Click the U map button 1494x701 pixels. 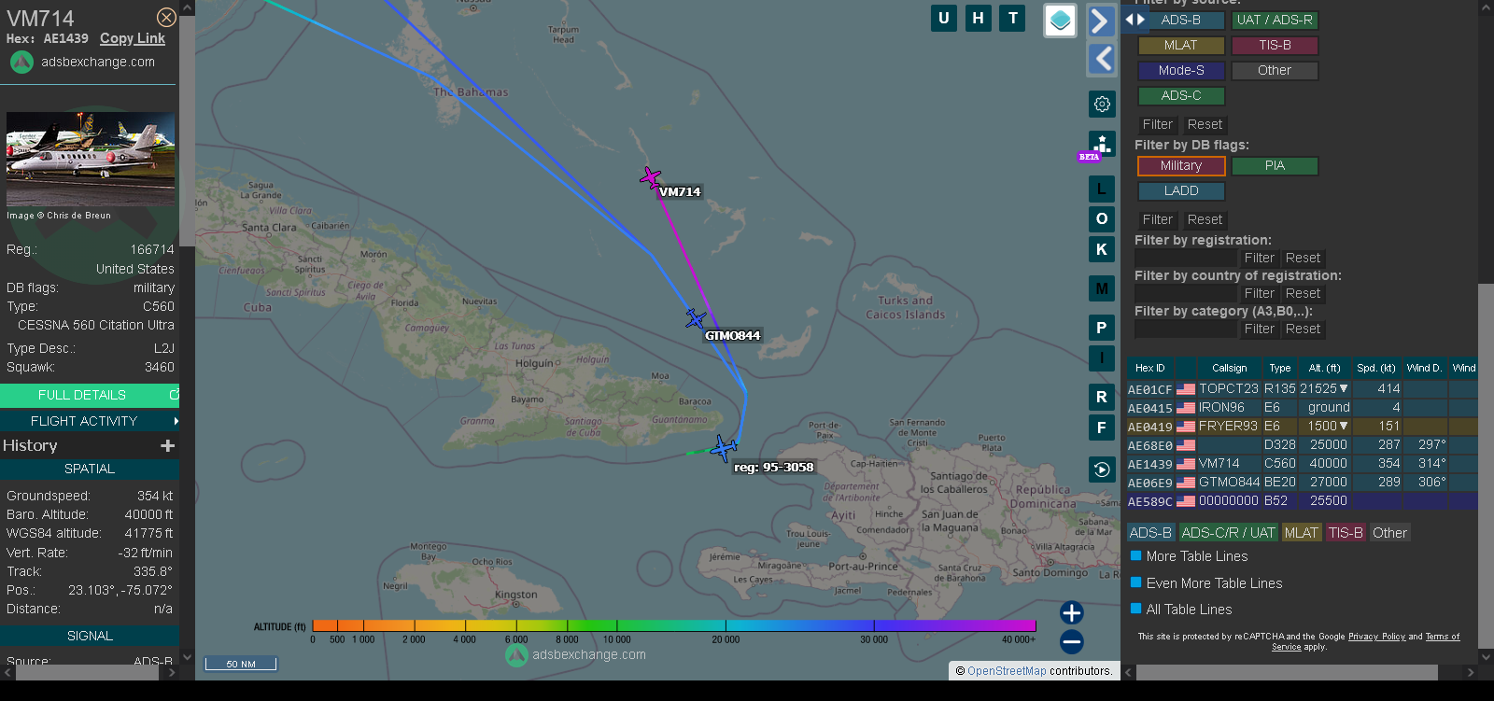(944, 18)
